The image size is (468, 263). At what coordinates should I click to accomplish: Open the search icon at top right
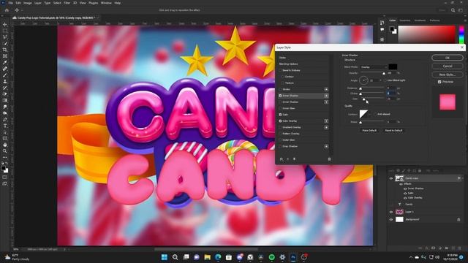pyautogui.click(x=453, y=10)
